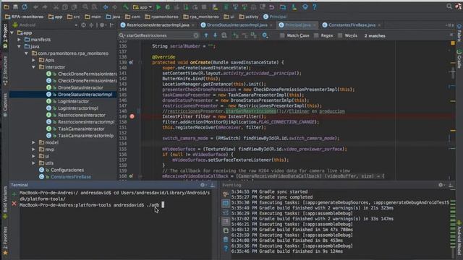Click the search magnifier at top right
The image size is (463, 260).
pos(449,6)
